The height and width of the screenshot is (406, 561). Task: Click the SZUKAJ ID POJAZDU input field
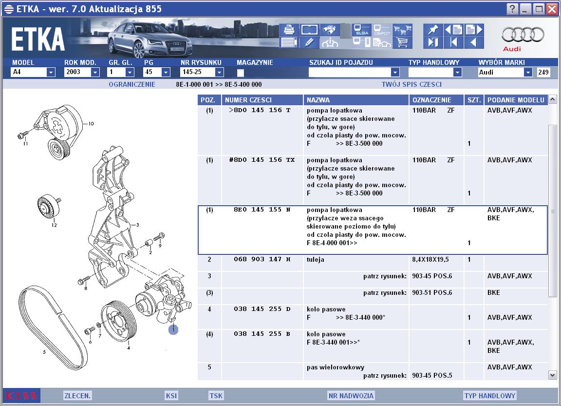point(350,72)
